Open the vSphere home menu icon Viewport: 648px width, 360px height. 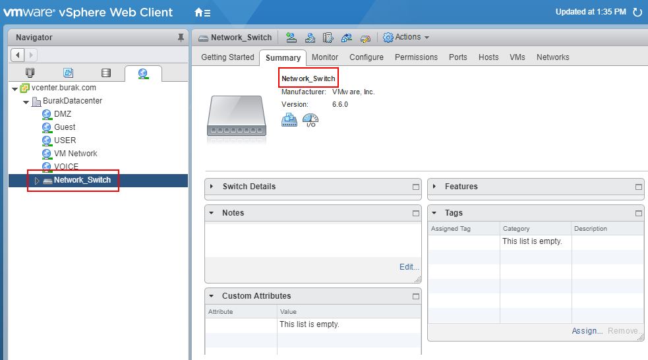coord(202,13)
